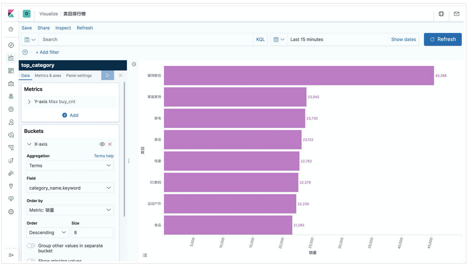Open Discover compass icon in sidebar

(11, 45)
